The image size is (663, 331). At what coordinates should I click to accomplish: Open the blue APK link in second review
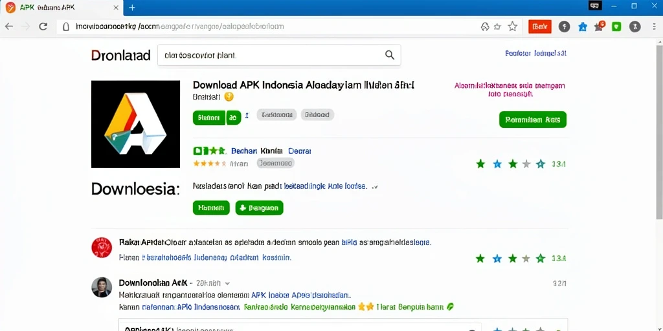pyautogui.click(x=301, y=295)
